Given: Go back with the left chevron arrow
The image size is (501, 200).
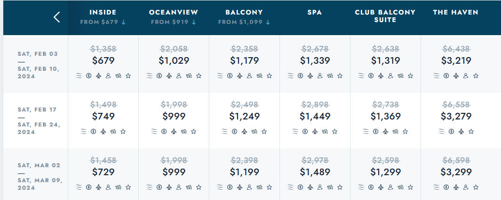Looking at the screenshot, I should (57, 17).
